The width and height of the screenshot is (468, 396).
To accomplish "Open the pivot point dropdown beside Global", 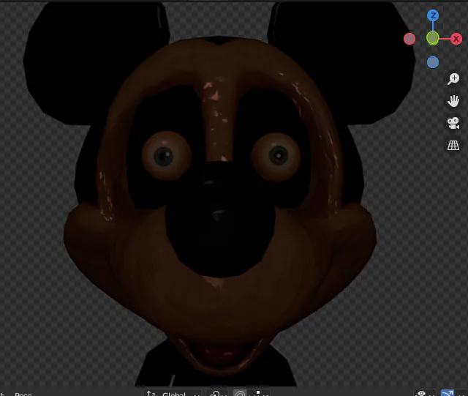I will [217, 393].
